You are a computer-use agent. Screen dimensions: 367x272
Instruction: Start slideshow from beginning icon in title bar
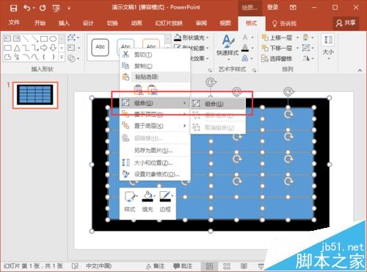pos(56,8)
